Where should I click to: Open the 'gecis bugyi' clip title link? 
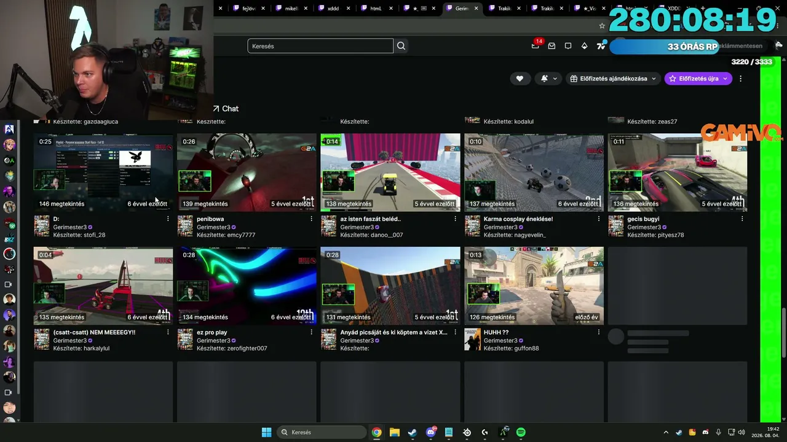coord(643,219)
